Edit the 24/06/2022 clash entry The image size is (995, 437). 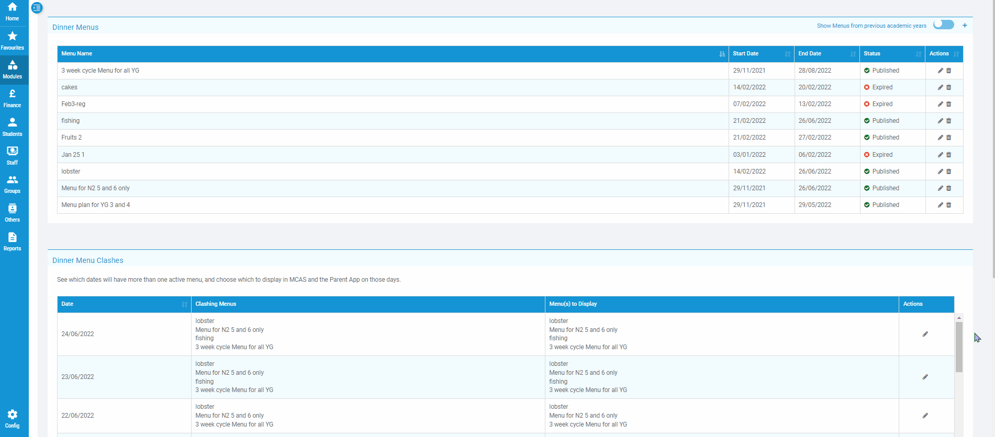pos(925,334)
